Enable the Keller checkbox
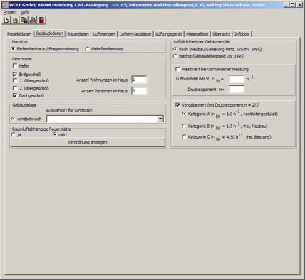The width and height of the screenshot is (305, 280). coord(15,65)
